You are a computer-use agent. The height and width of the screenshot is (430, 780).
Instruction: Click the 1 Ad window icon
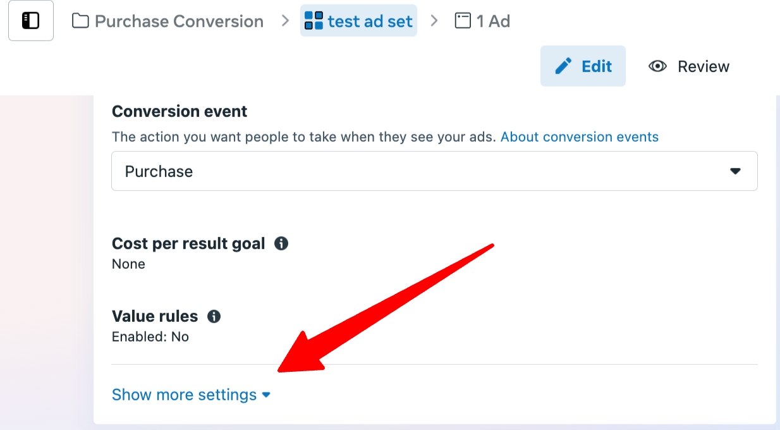tap(463, 21)
